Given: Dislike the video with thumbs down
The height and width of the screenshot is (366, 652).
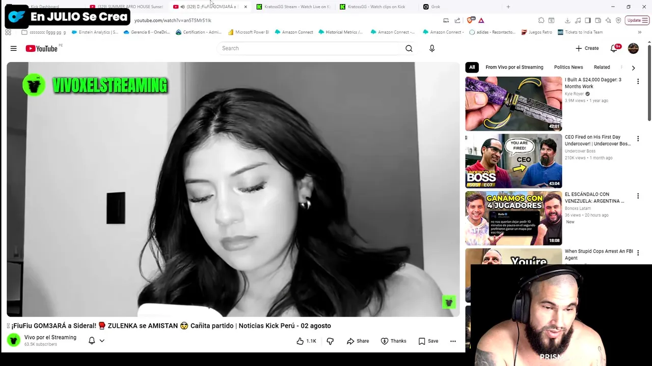Looking at the screenshot, I should coord(330,341).
